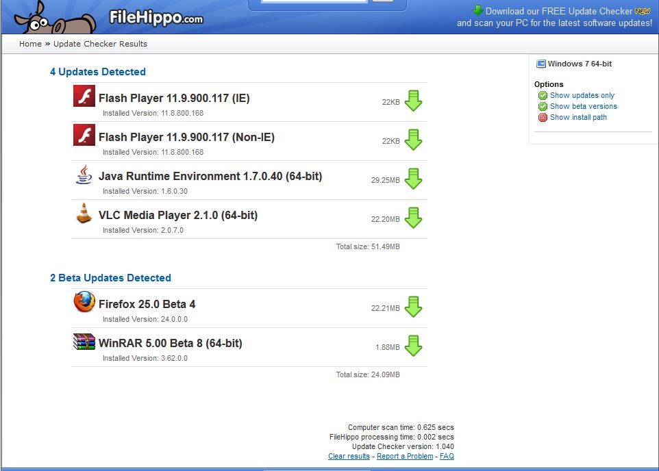
Task: Click the Total size: 24.09MB text
Action: point(368,374)
